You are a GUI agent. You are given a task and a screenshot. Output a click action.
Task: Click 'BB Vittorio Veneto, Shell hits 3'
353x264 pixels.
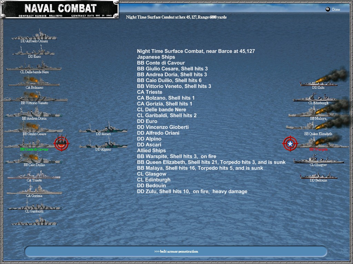(x=174, y=86)
